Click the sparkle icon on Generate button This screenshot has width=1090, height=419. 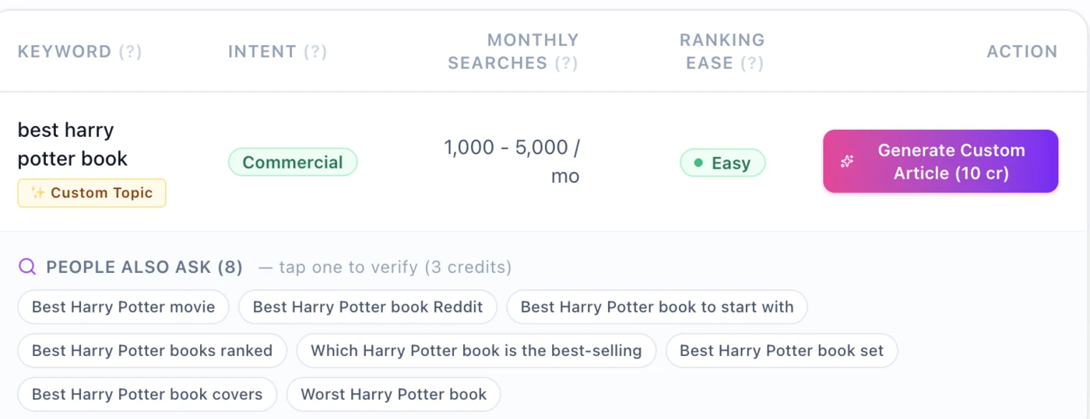pyautogui.click(x=847, y=162)
